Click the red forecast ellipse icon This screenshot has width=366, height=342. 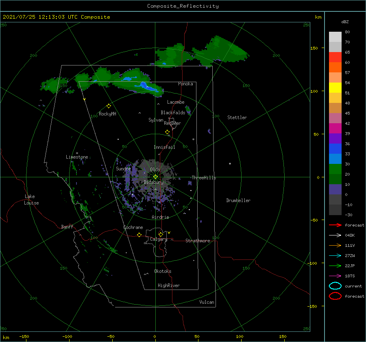pos(335,296)
